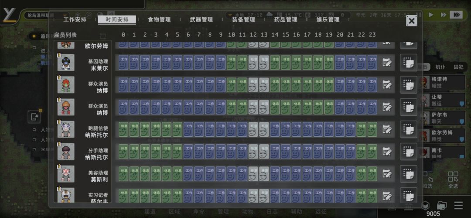This screenshot has width=471, height=218.
Task: Select the 时间安排 tab
Action: tap(117, 20)
